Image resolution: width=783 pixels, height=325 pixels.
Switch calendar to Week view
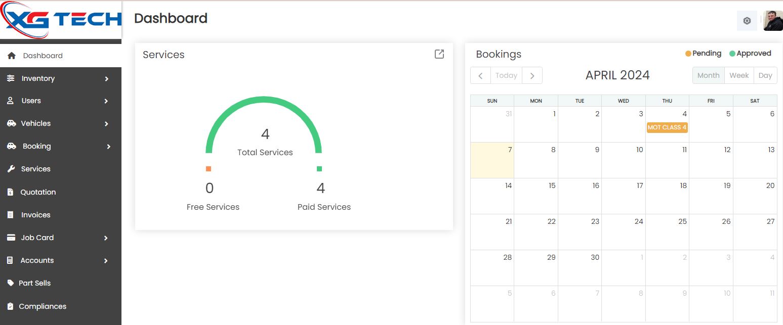tap(739, 75)
